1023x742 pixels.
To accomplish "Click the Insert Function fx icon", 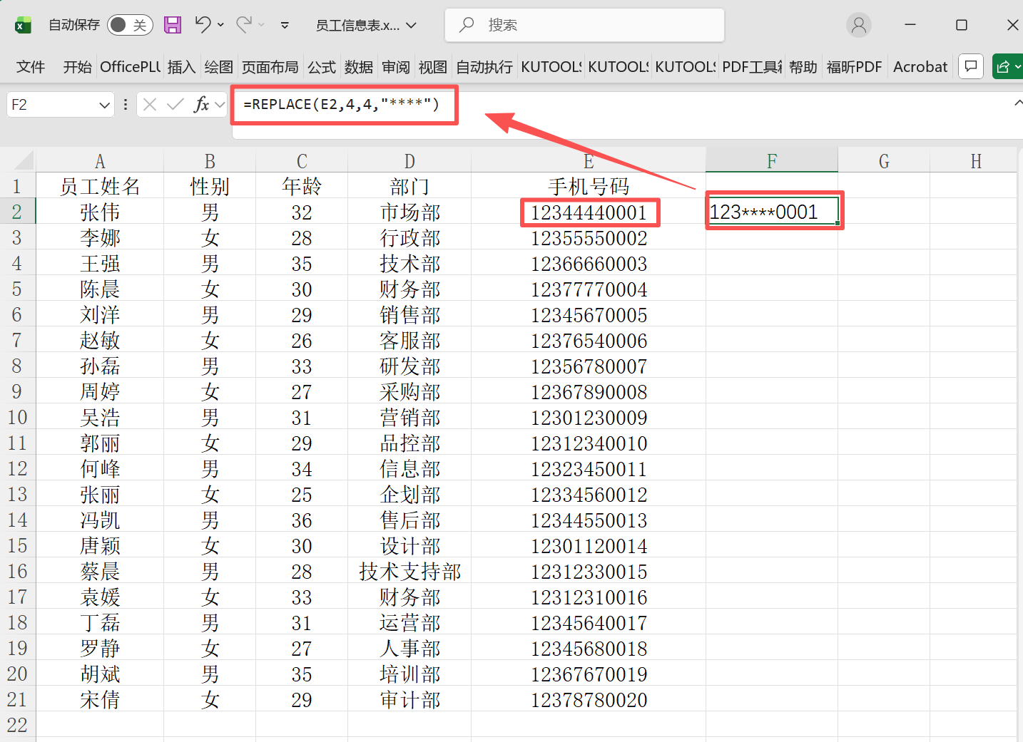I will [202, 104].
